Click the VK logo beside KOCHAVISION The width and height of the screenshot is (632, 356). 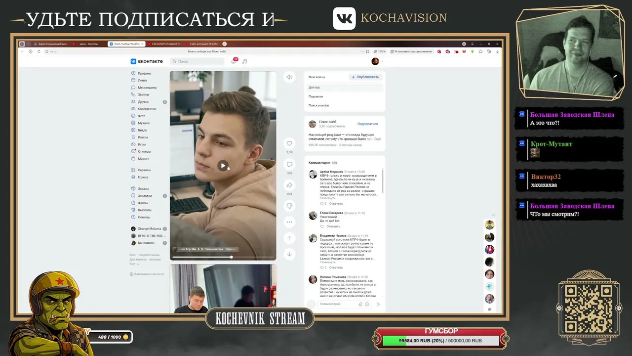point(344,18)
